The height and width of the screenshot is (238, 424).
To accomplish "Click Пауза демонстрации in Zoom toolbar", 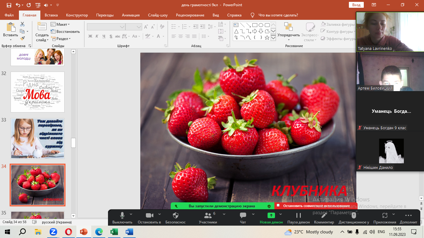I will (x=299, y=215).
